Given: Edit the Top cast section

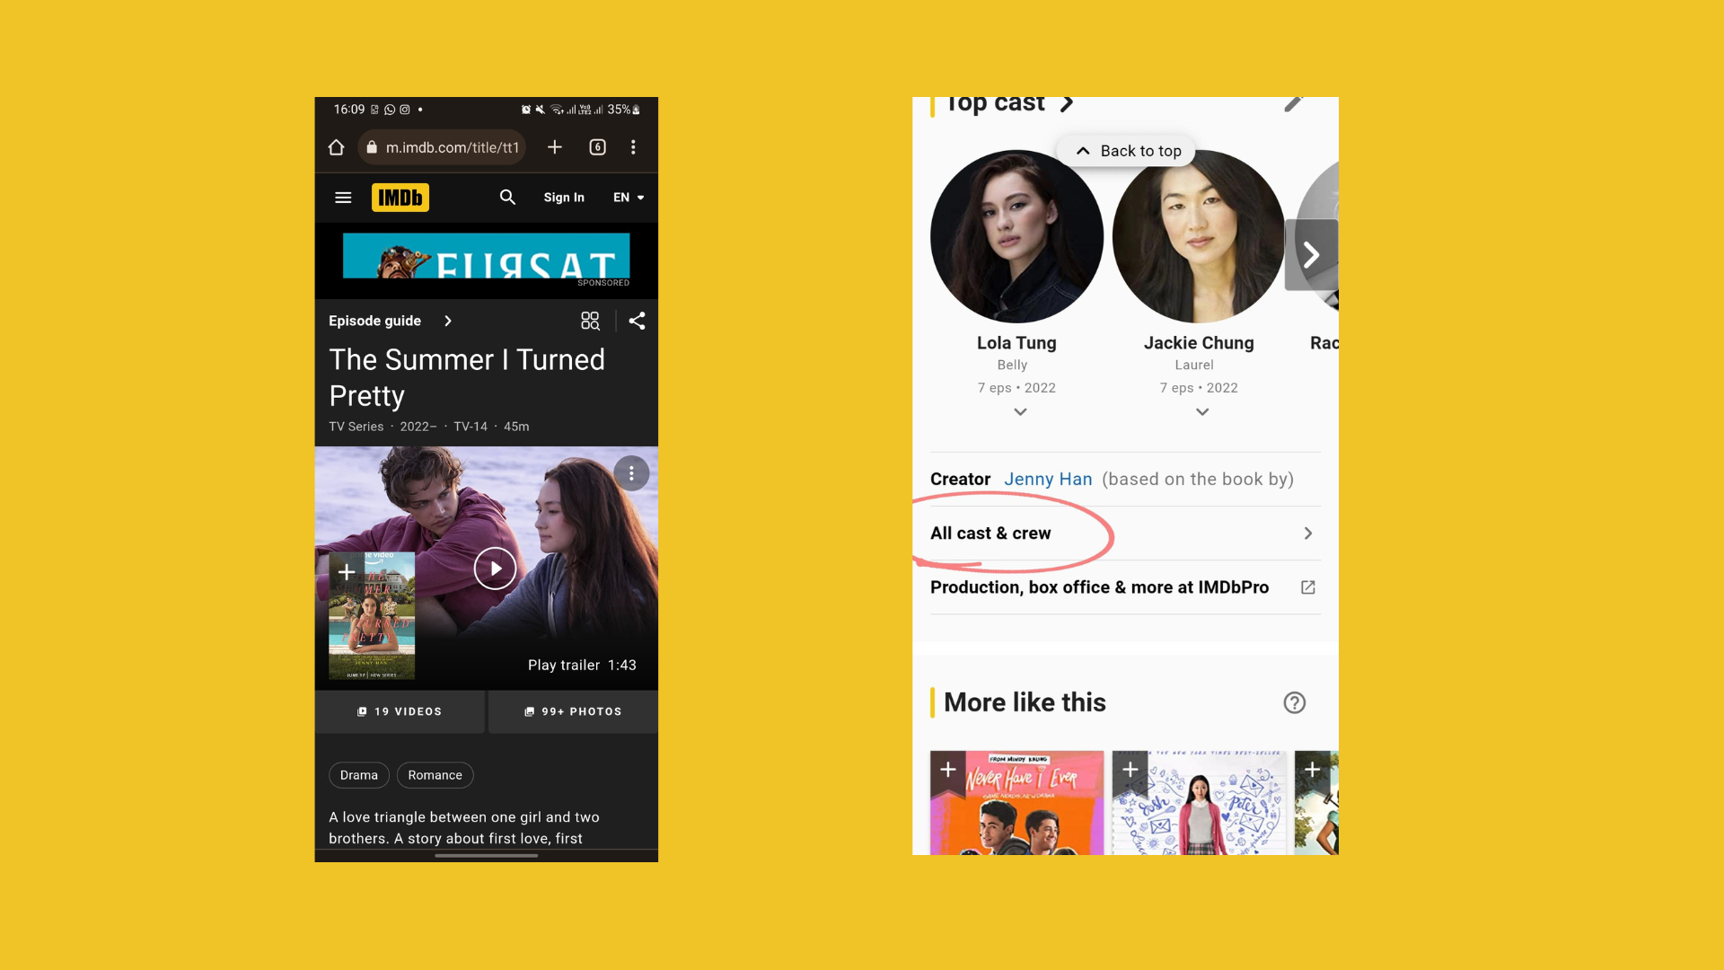Looking at the screenshot, I should (x=1293, y=103).
